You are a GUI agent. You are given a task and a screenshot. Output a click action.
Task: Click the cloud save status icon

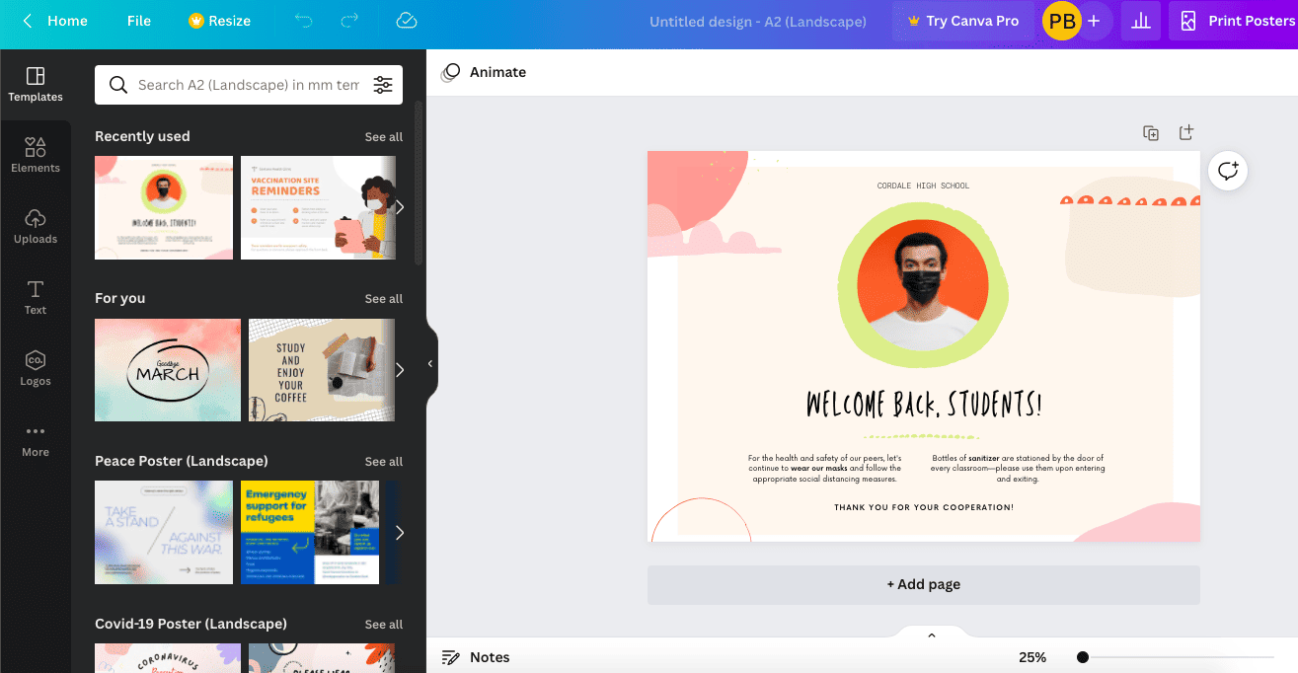click(x=406, y=21)
